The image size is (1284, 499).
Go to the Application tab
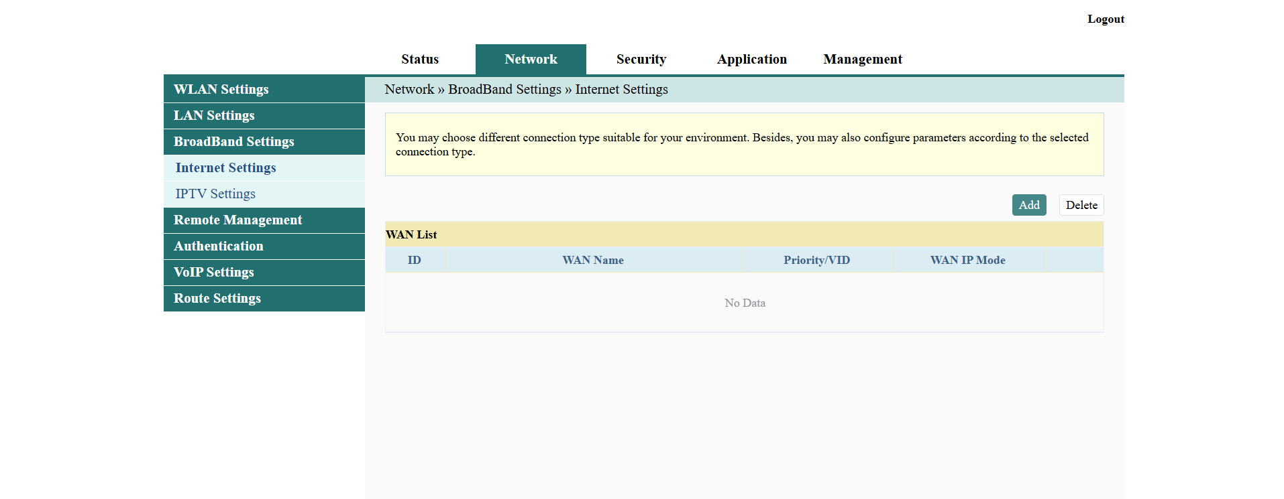pos(751,60)
